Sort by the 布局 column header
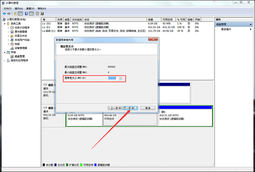Screen dimensions: 255x172 (x=60, y=20)
